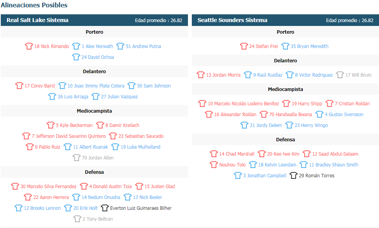This screenshot has width=379, height=228.
Task: Open the 9 Raúl Ruidíaz player link
Action: point(268,75)
